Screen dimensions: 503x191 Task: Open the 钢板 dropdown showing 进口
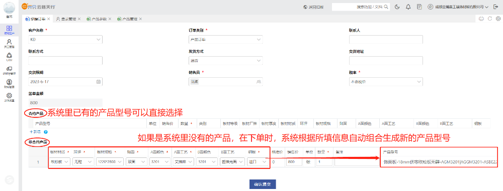(257, 162)
